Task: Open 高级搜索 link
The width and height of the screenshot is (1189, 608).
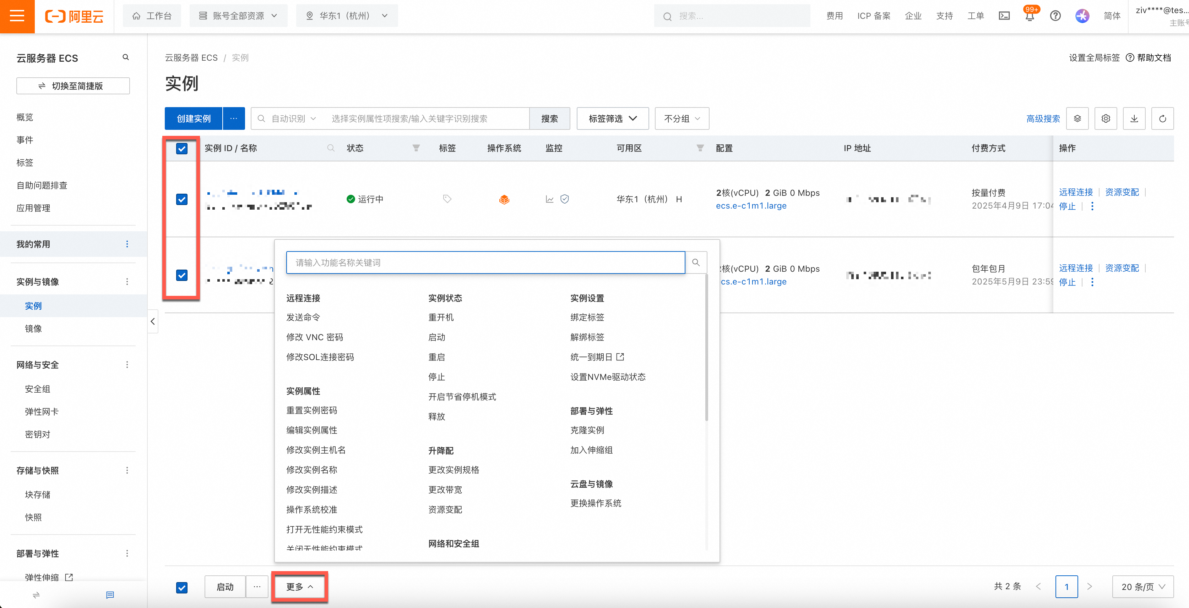Action: (x=1043, y=119)
